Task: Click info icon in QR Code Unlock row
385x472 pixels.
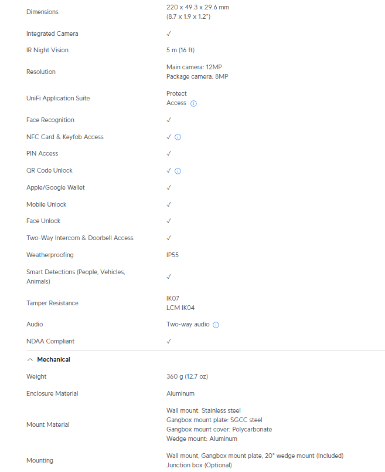Action: [x=178, y=171]
